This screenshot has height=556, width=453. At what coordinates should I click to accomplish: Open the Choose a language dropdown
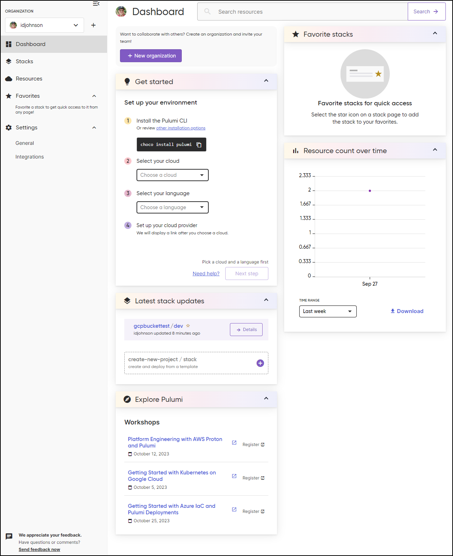tap(172, 207)
